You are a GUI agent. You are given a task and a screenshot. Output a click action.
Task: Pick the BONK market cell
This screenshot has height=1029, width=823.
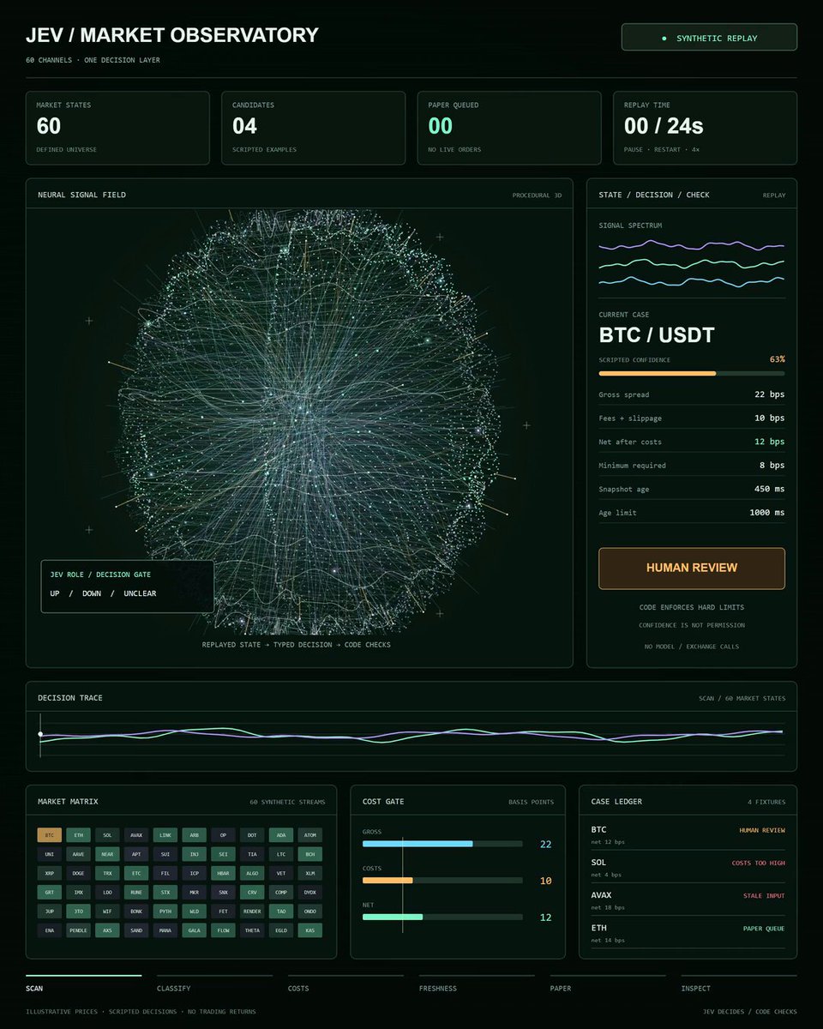(136, 912)
